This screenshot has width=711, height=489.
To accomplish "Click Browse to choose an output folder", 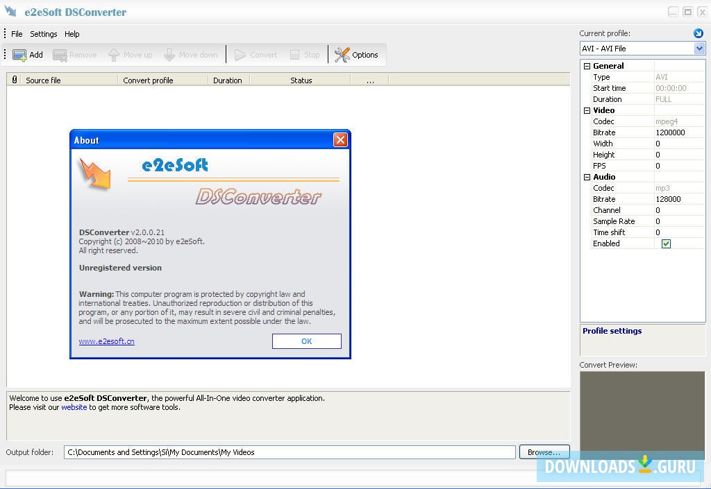I will pos(544,452).
